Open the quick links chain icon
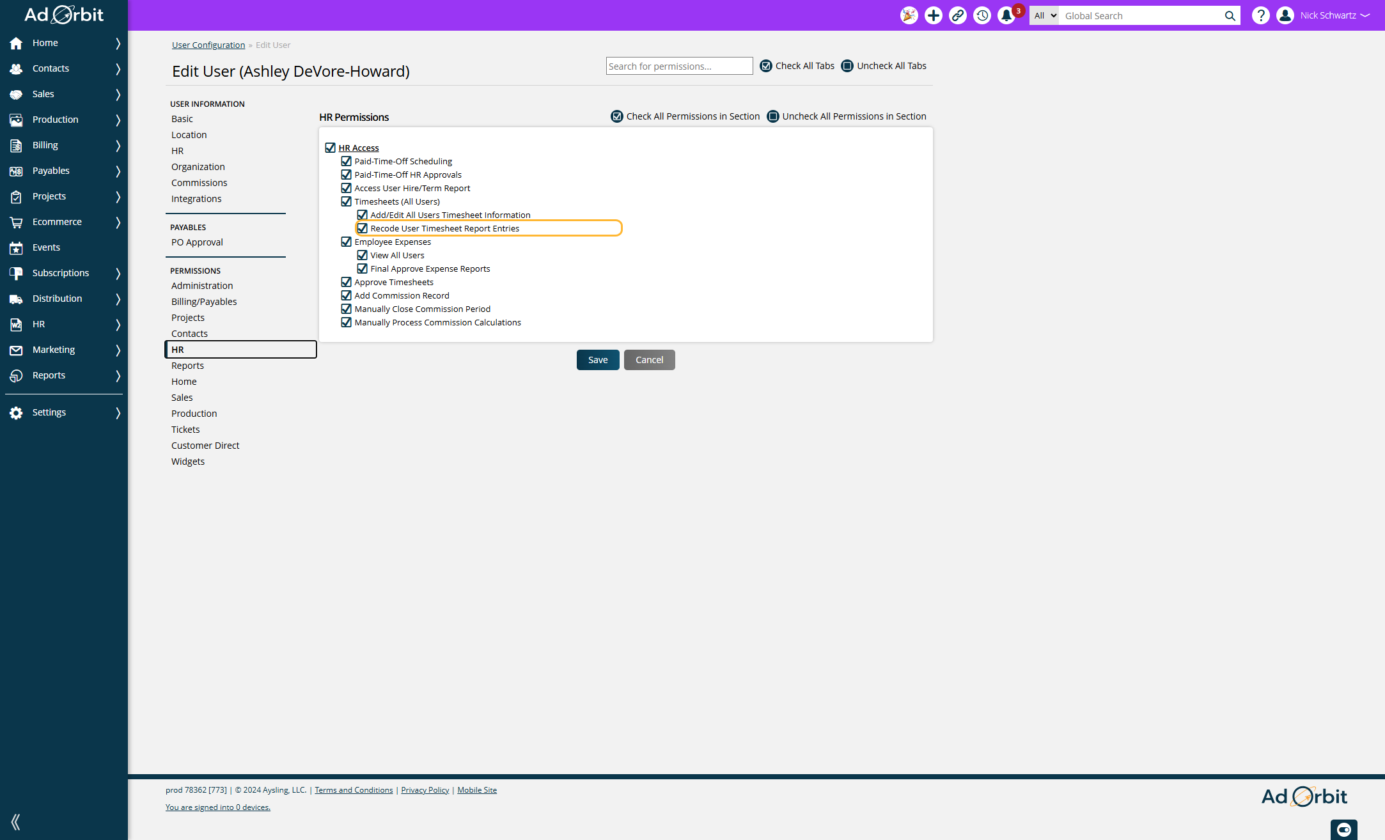This screenshot has width=1385, height=840. pos(958,15)
